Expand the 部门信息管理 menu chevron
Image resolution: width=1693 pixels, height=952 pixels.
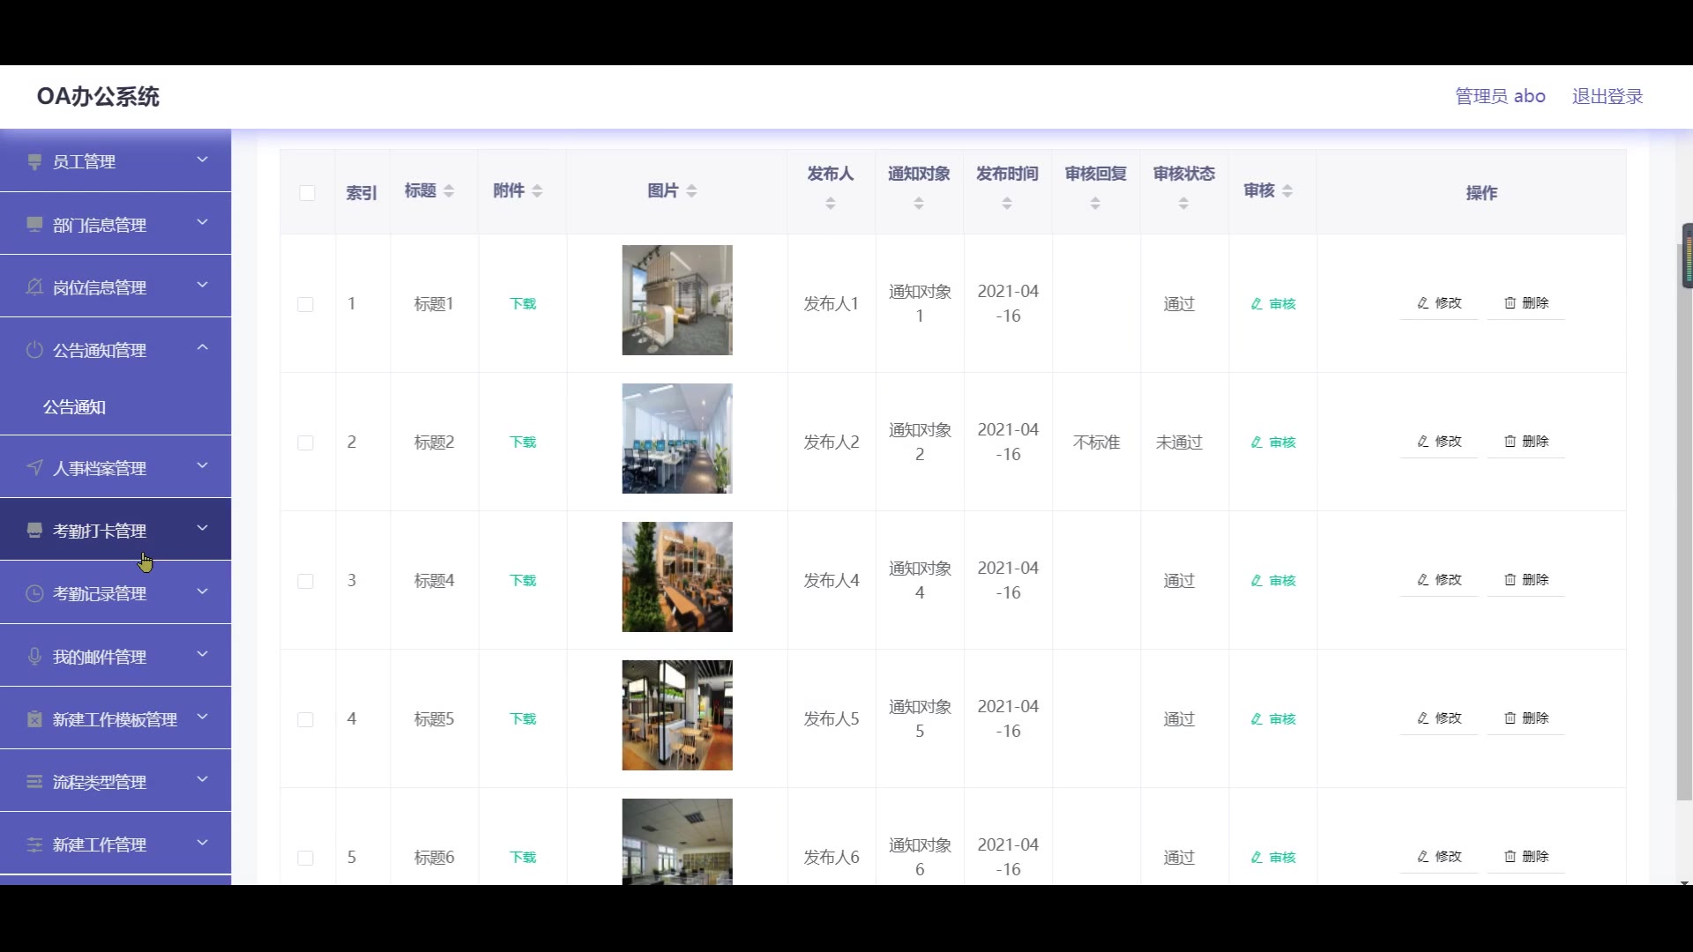pos(202,222)
